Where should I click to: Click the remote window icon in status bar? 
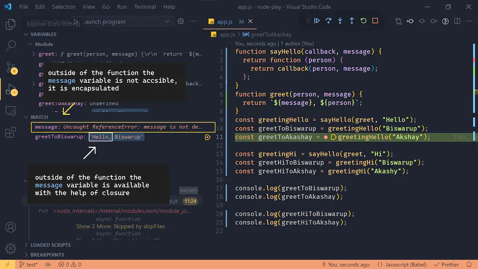point(7,264)
